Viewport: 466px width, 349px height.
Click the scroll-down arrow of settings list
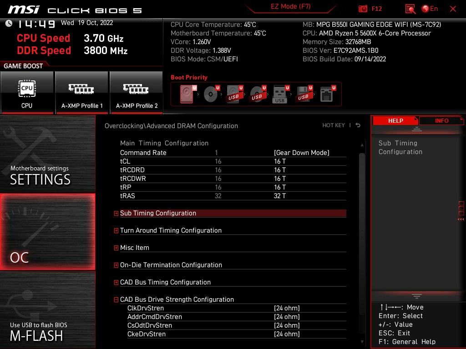click(x=362, y=342)
